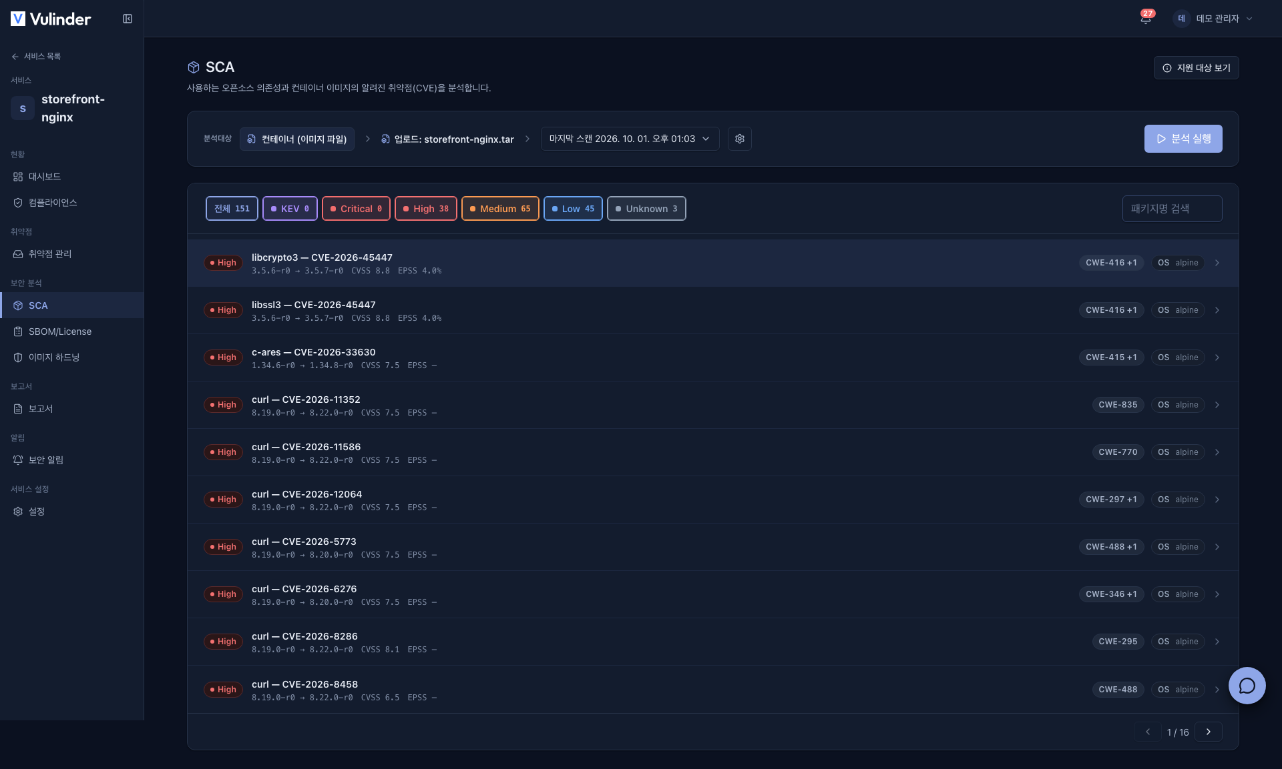This screenshot has width=1282, height=769.
Task: Click 업로드: storefront-nginx.tar breadcrumb
Action: click(x=447, y=139)
